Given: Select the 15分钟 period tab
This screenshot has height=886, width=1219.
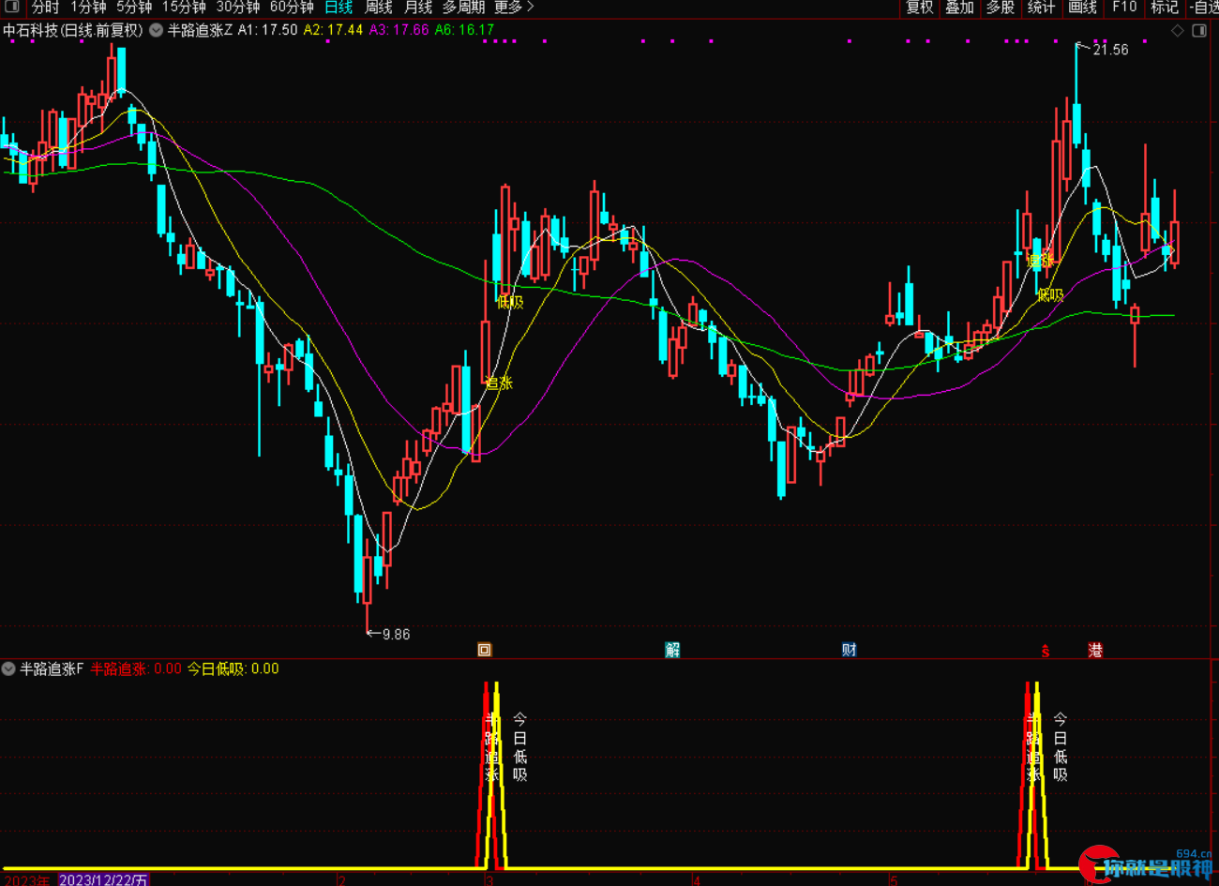Looking at the screenshot, I should click(184, 8).
